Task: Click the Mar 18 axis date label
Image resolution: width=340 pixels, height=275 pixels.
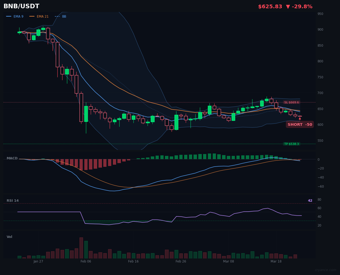Action: click(276, 261)
